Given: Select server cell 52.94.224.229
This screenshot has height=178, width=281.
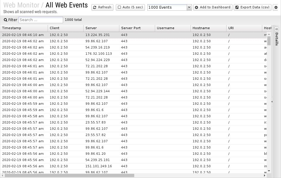Looking at the screenshot, I should tap(98, 60).
